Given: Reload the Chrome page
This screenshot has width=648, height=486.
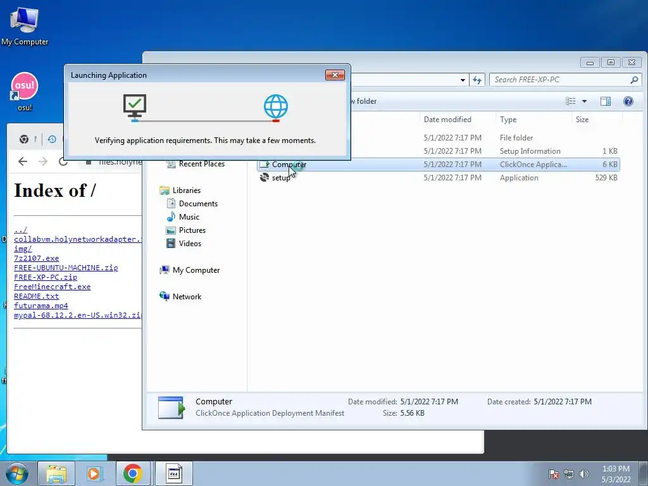Looking at the screenshot, I should (63, 161).
